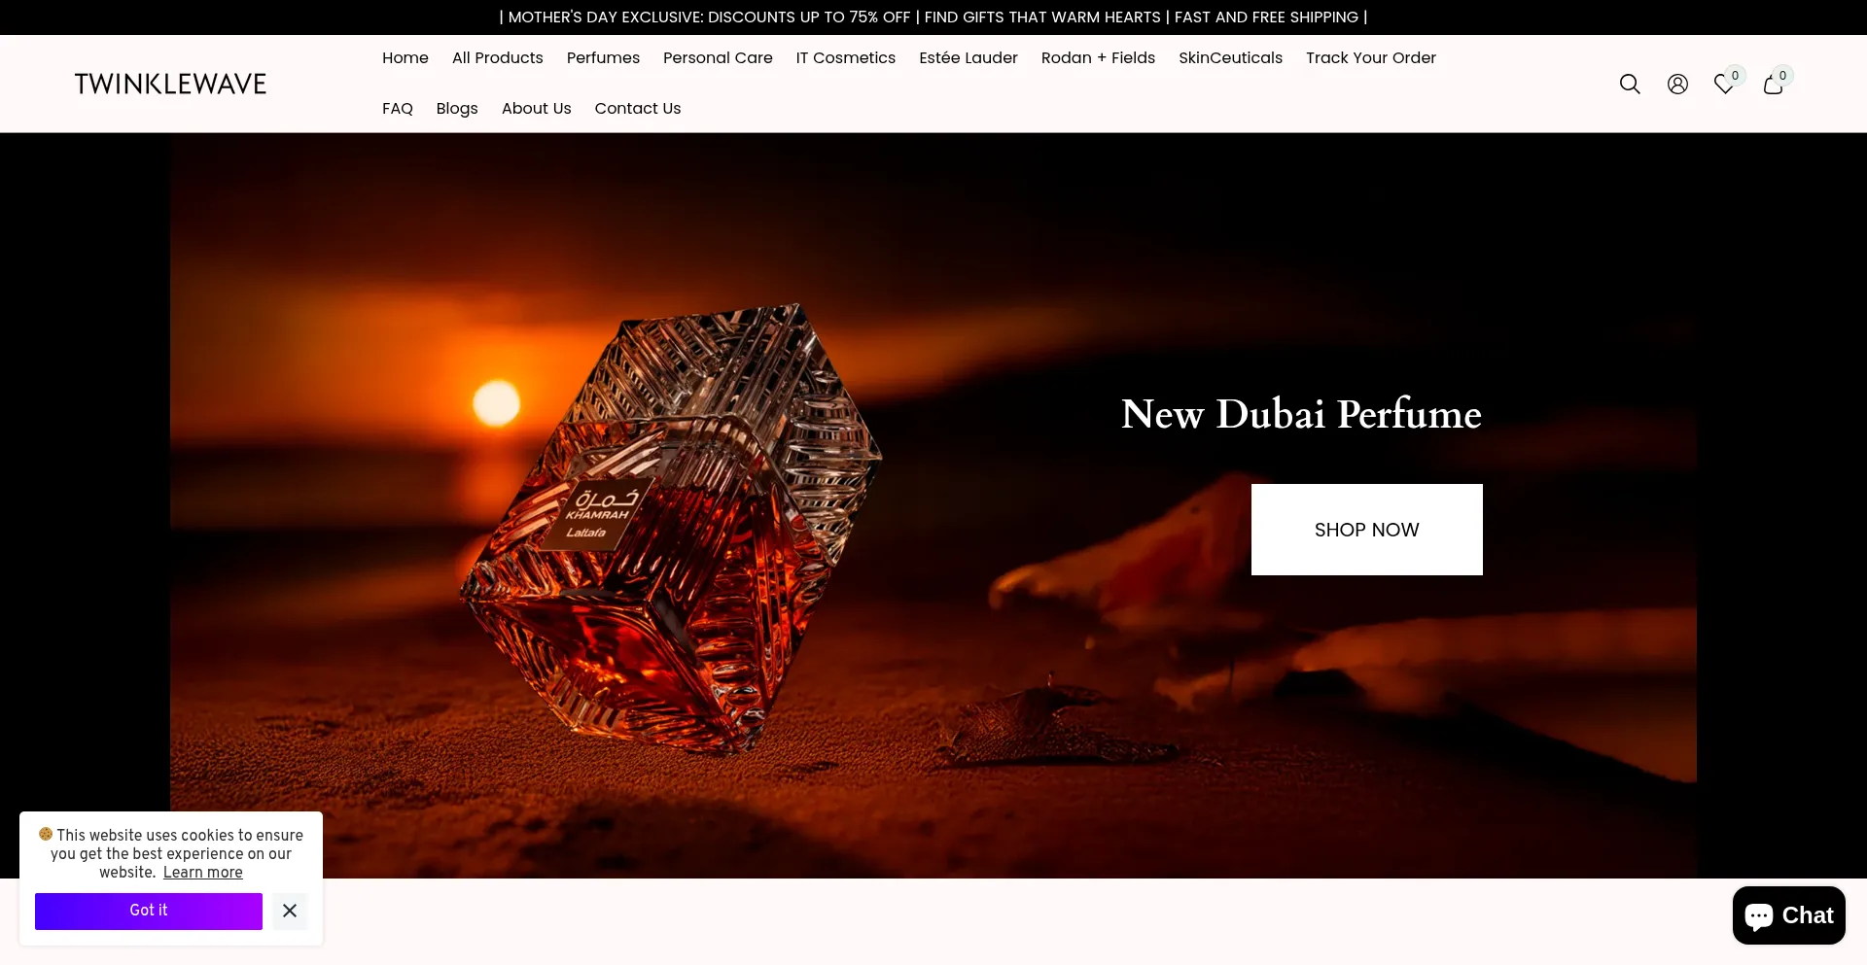This screenshot has height=965, width=1867.
Task: Click the TWINKLEWAVE logo
Action: 170,85
